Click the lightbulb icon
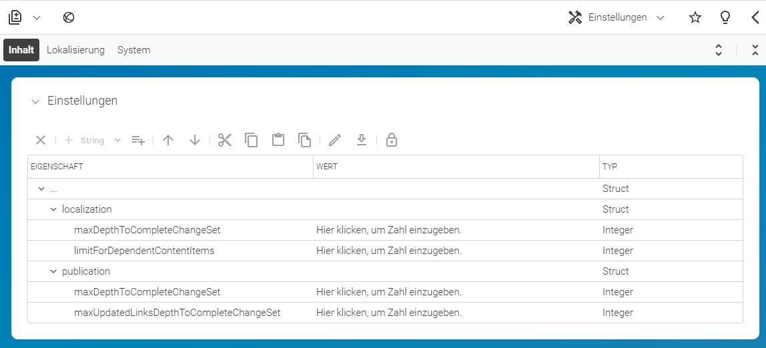Screen dimensions: 766x348 [725, 17]
